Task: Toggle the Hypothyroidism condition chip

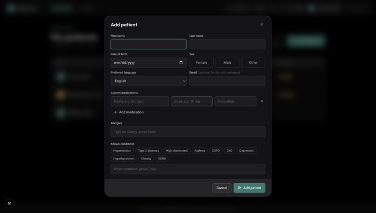Action: click(x=124, y=159)
